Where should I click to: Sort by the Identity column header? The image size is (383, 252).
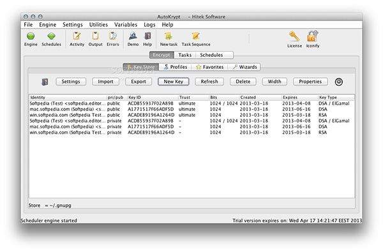(x=68, y=97)
